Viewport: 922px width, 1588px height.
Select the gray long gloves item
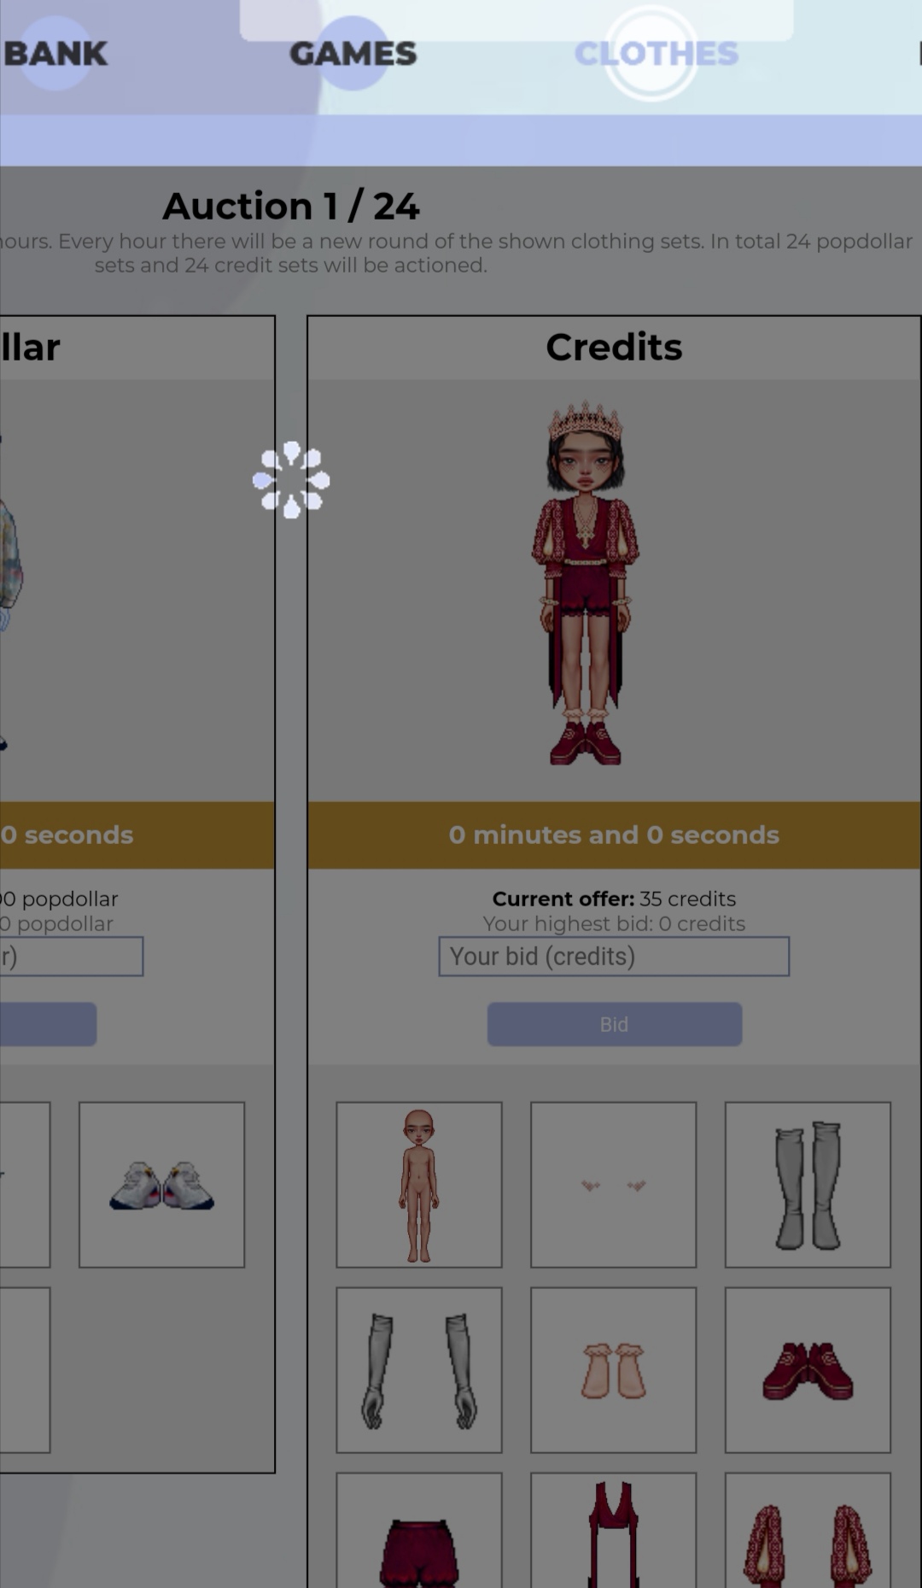(419, 1370)
